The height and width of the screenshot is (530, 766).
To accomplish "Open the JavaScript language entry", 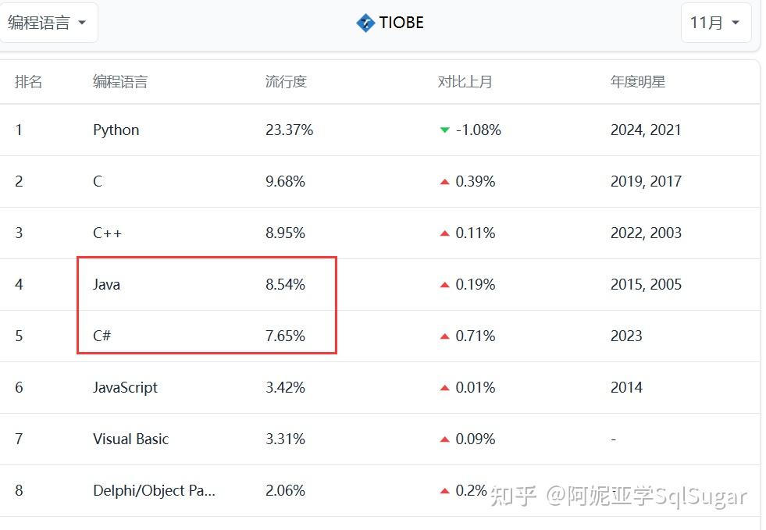I will pos(125,388).
